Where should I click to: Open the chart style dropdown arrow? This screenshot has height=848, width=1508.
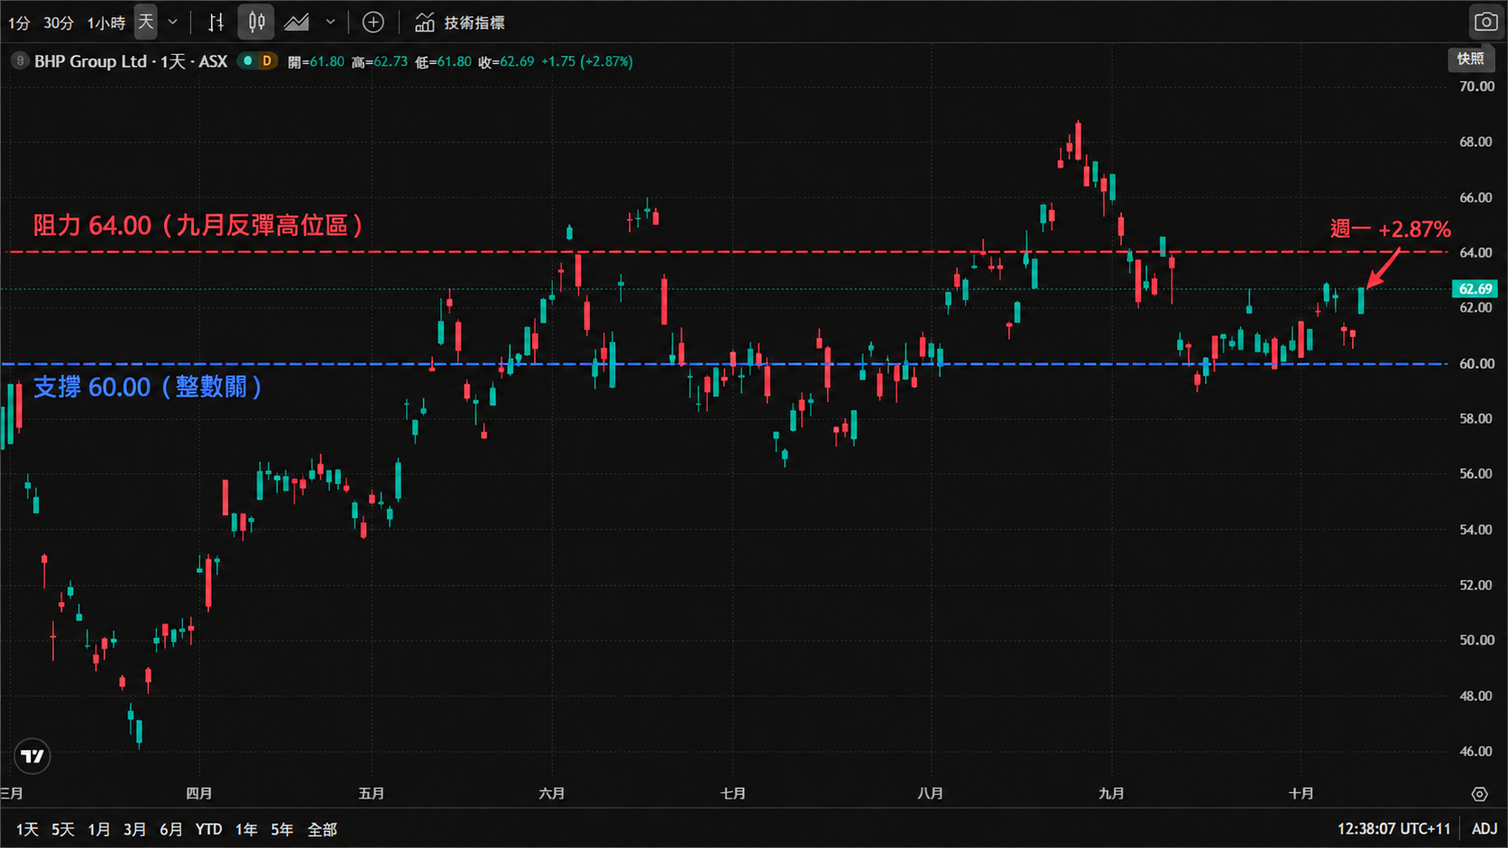pyautogui.click(x=331, y=22)
